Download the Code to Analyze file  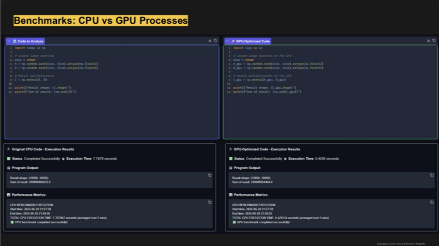210,41
